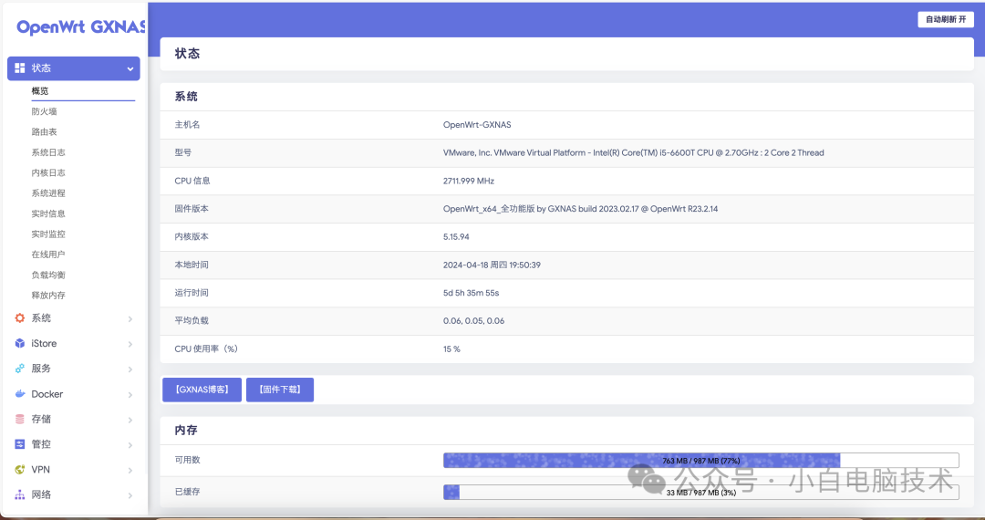Select the uptime value 5d 5h 35m 55s
The height and width of the screenshot is (520, 985).
[472, 293]
